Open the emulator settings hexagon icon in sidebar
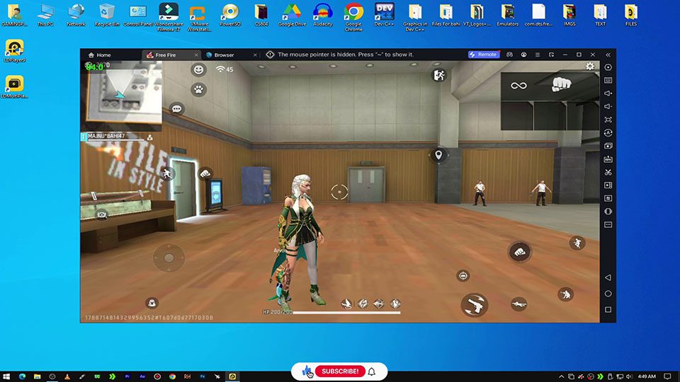This screenshot has width=680, height=382. coord(608,67)
